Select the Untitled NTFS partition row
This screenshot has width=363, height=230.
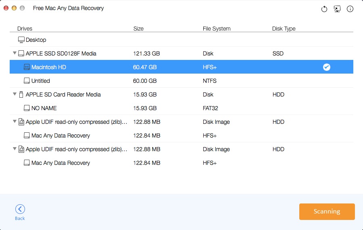(x=181, y=81)
